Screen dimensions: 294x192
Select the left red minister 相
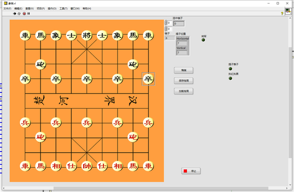pos(56,166)
